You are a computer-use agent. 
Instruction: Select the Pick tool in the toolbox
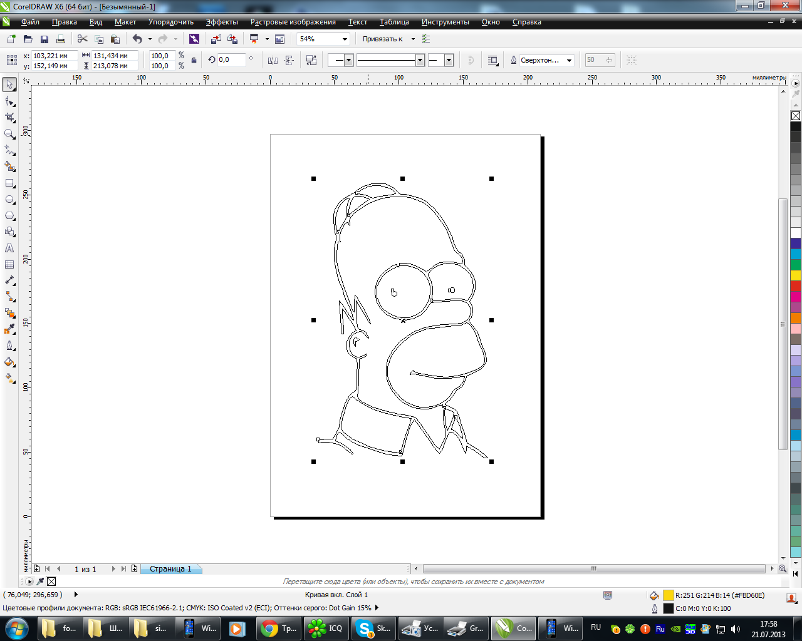[x=9, y=84]
